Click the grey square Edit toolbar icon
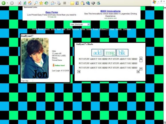The width and height of the screenshot is (166, 124). (x=65, y=3)
